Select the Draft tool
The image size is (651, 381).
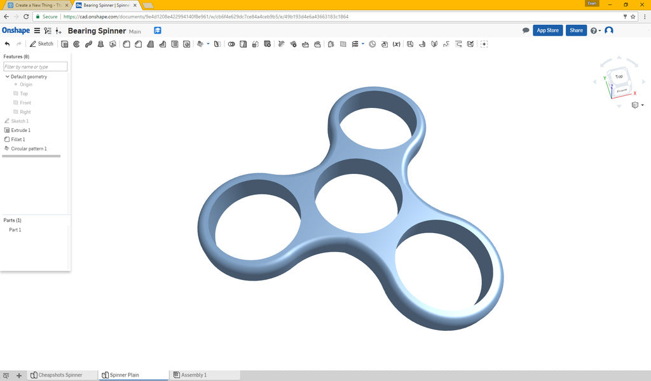[x=150, y=44]
